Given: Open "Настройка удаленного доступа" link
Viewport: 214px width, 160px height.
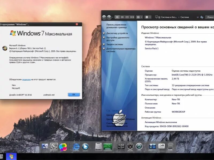Looking at the screenshot, I should [118, 39].
